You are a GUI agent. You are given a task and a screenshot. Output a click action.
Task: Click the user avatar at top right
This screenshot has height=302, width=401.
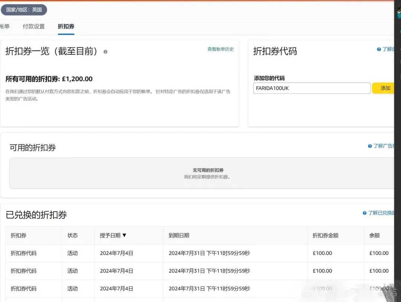click(399, 11)
